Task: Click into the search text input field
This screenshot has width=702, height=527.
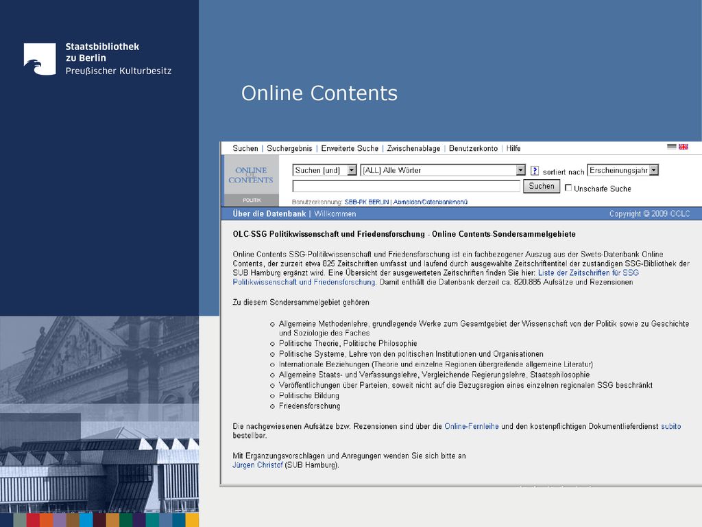Action: coord(406,186)
